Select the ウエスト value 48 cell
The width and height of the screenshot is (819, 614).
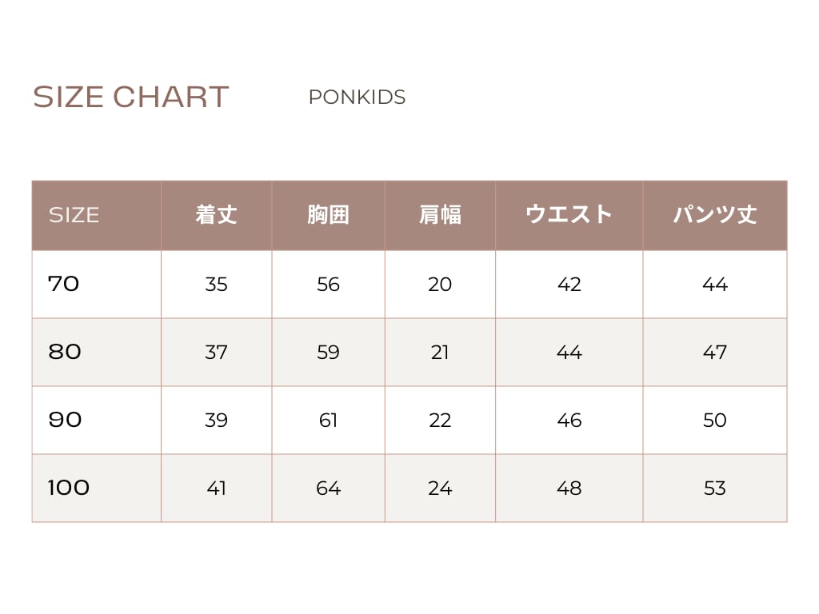coord(569,488)
